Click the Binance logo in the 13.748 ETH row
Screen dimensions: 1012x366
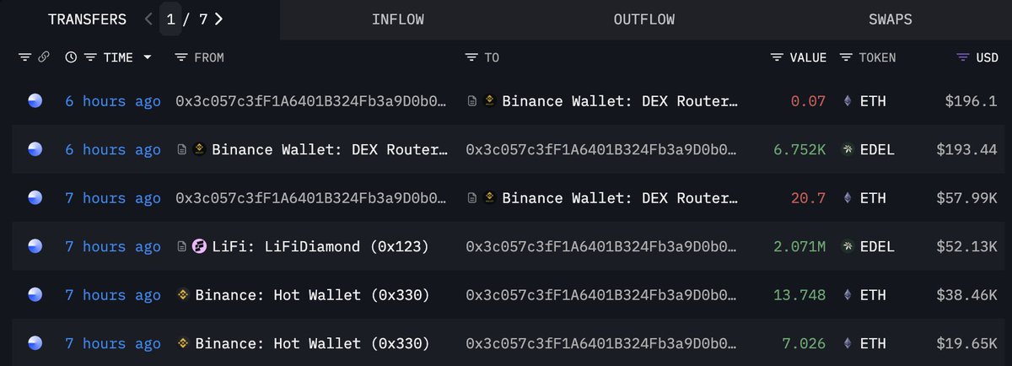coord(181,295)
